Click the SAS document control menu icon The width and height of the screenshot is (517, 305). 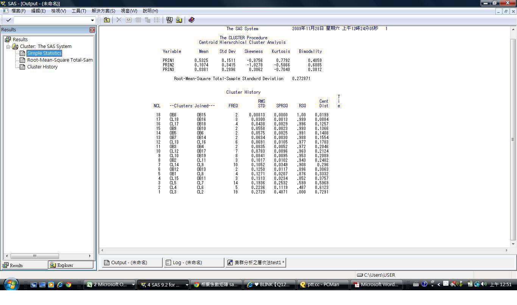tap(5, 11)
